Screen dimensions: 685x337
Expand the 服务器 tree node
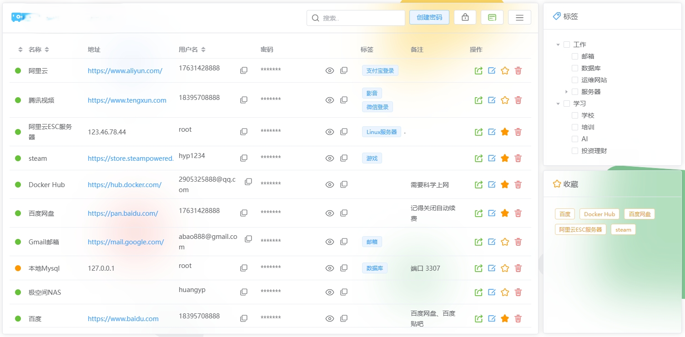[565, 91]
